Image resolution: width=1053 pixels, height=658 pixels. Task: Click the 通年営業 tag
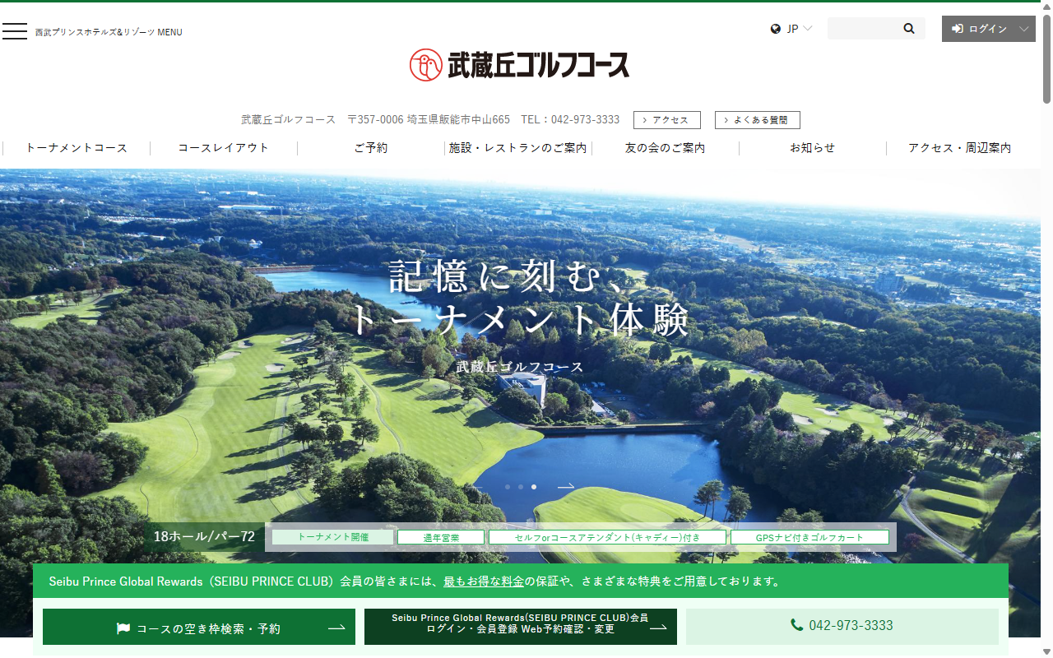[x=441, y=537]
